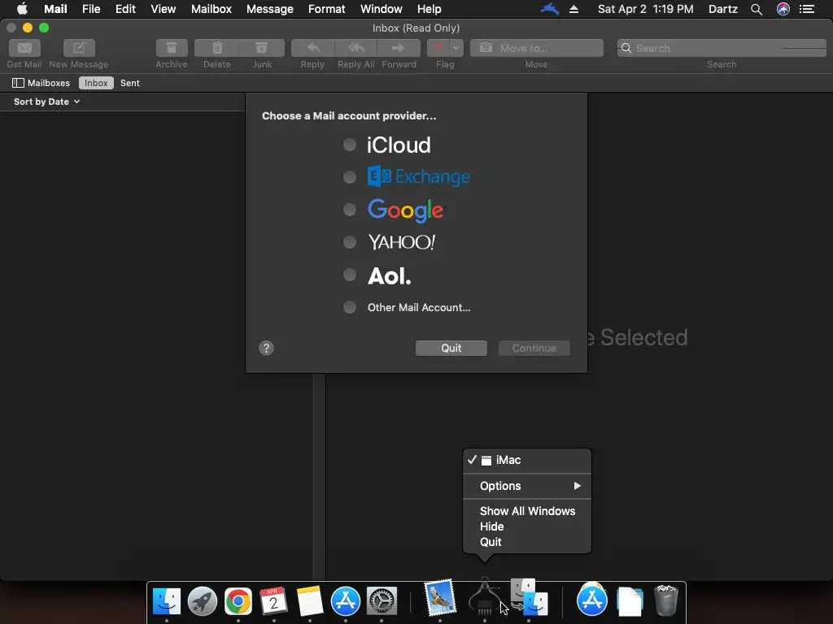This screenshot has width=833, height=624.
Task: Select the Yahoo! radio button
Action: [350, 242]
